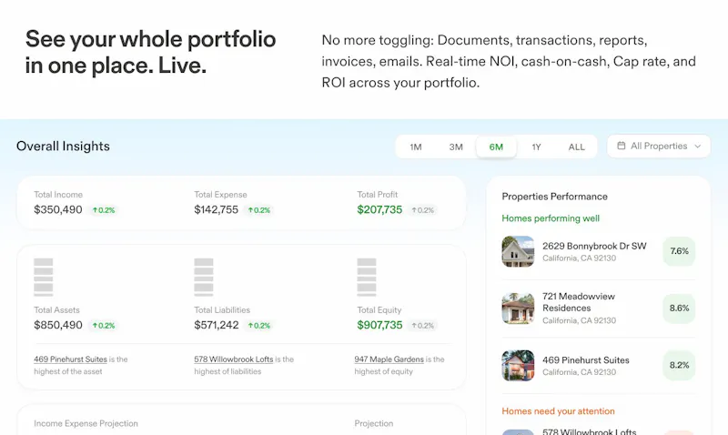Click the calendar icon in All Properties
The image size is (728, 435).
pos(621,146)
